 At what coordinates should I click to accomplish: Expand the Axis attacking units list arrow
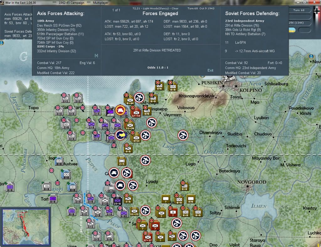click(96, 56)
